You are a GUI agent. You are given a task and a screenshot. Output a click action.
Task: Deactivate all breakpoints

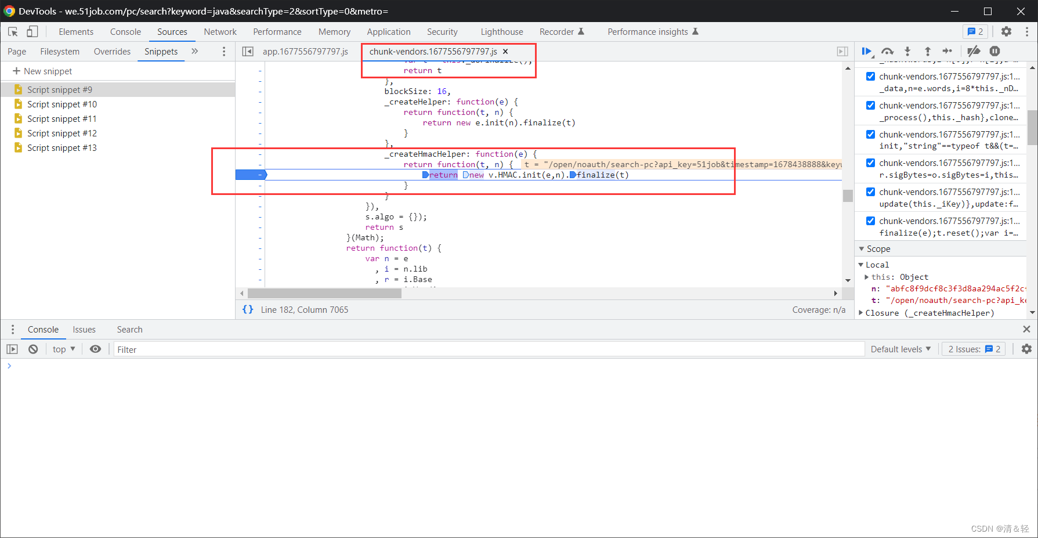(974, 51)
